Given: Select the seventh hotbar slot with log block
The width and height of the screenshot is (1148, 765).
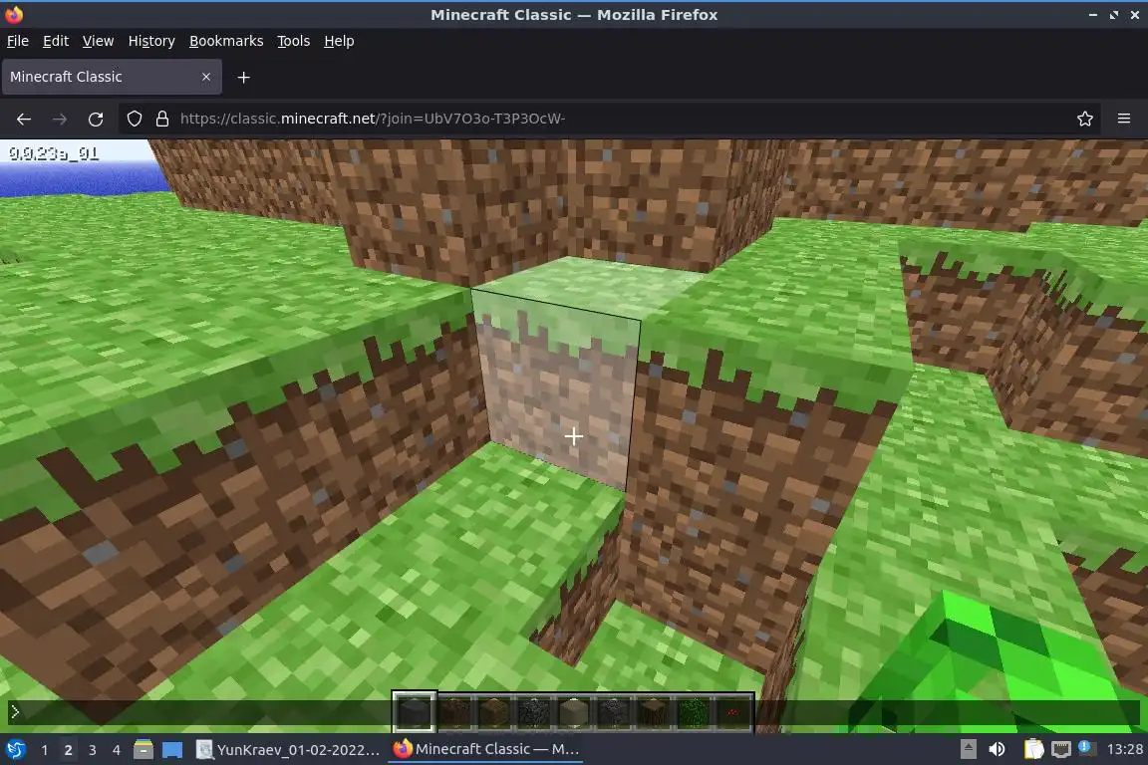Looking at the screenshot, I should pos(653,711).
